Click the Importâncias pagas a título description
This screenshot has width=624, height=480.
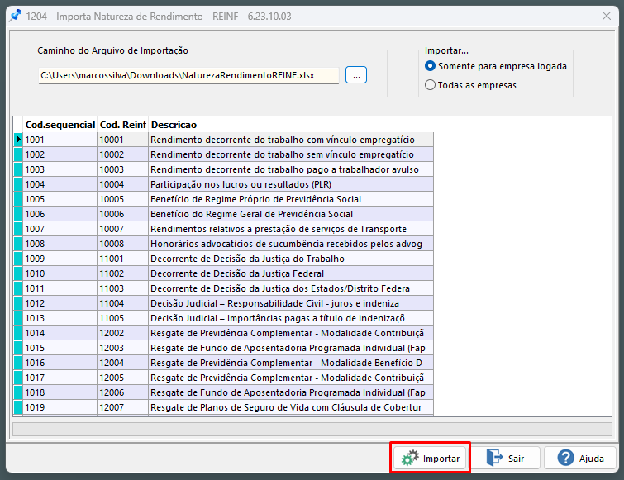pyautogui.click(x=290, y=318)
